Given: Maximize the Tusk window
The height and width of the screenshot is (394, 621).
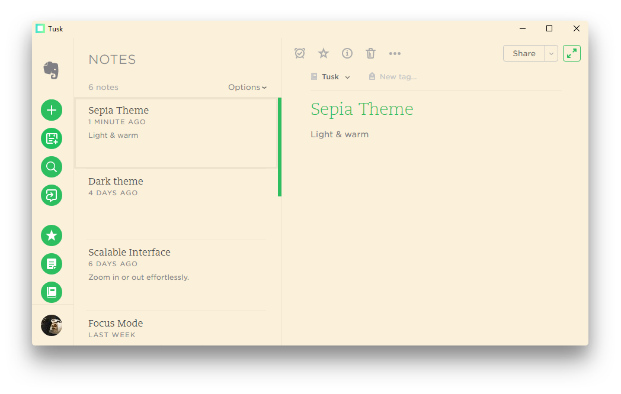Looking at the screenshot, I should (549, 28).
